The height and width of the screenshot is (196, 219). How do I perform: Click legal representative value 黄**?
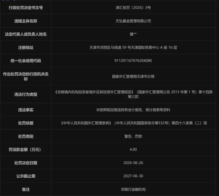133,34
